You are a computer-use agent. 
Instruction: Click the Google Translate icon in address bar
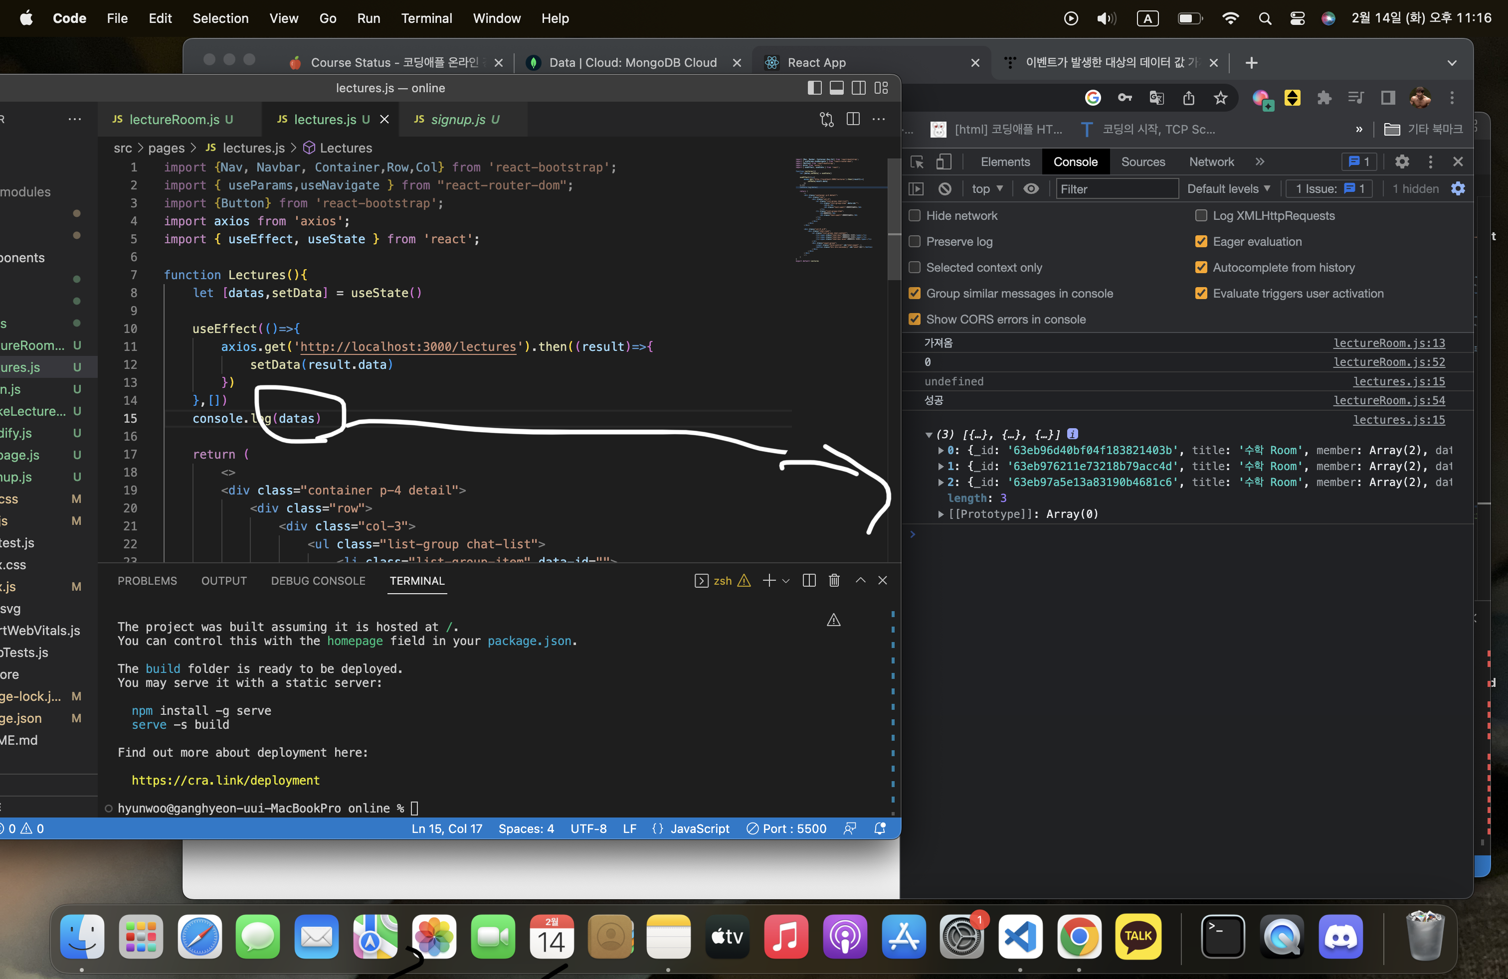point(1157,98)
